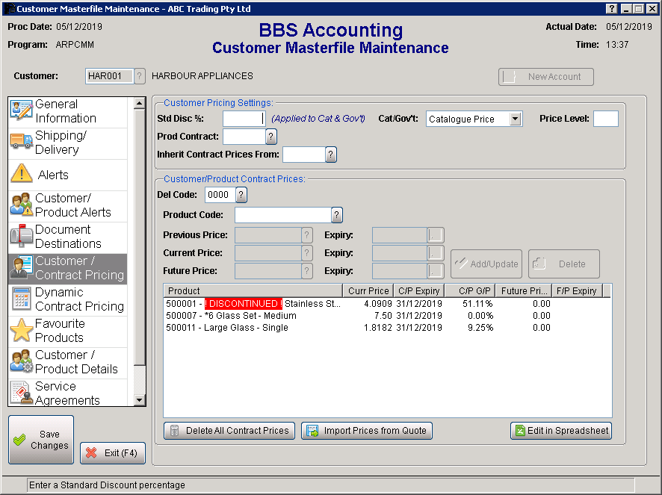Click the Product Code lookup question-mark icon
Viewport: 662px width, 495px height.
337,215
